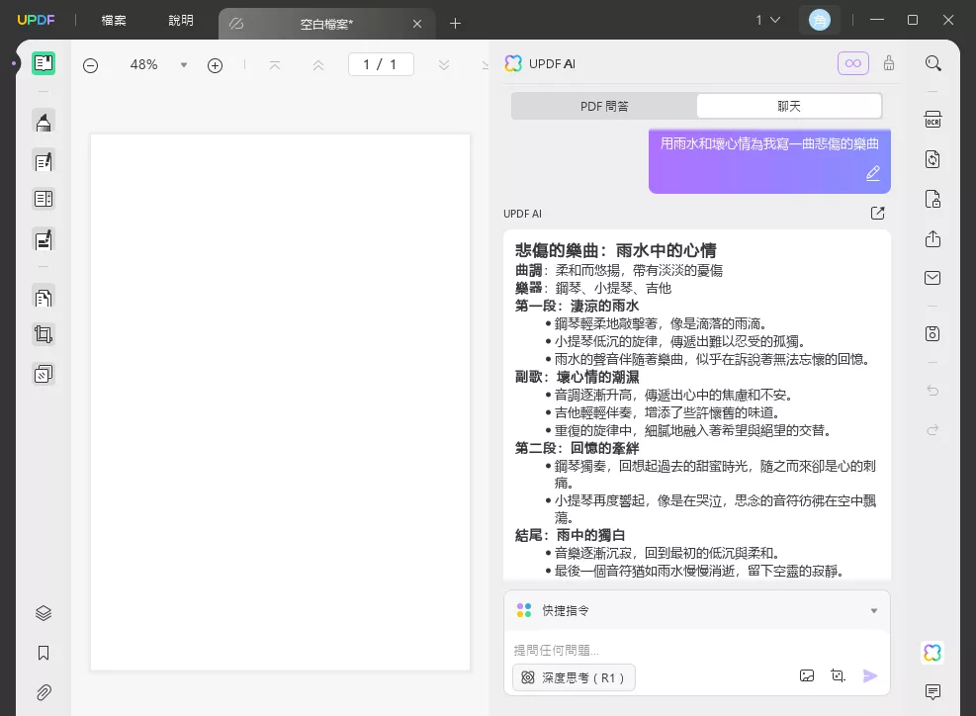The width and height of the screenshot is (976, 716).
Task: Switch to the PDF 問答 tab
Action: coord(604,106)
